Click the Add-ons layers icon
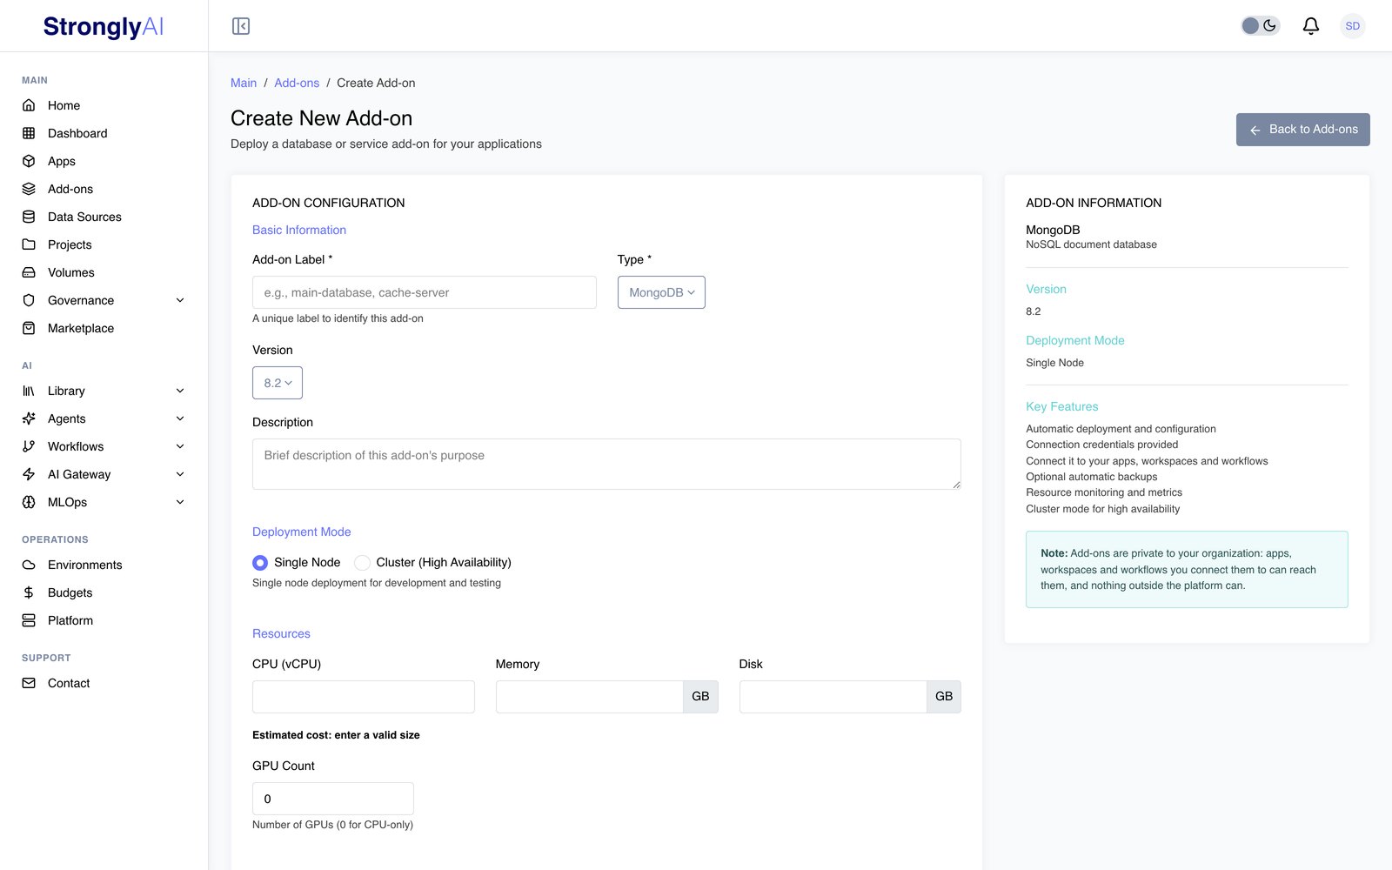This screenshot has width=1392, height=870. coord(29,189)
